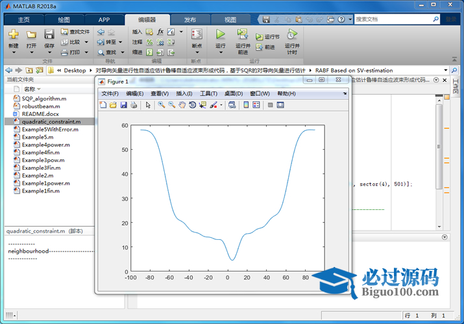Click the smart indent icon
Image resolution: width=464 pixels, height=324 pixels.
(x=150, y=52)
